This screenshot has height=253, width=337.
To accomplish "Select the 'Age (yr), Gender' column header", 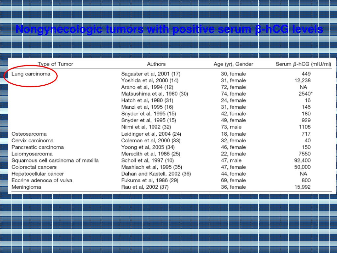I will coord(233,64).
